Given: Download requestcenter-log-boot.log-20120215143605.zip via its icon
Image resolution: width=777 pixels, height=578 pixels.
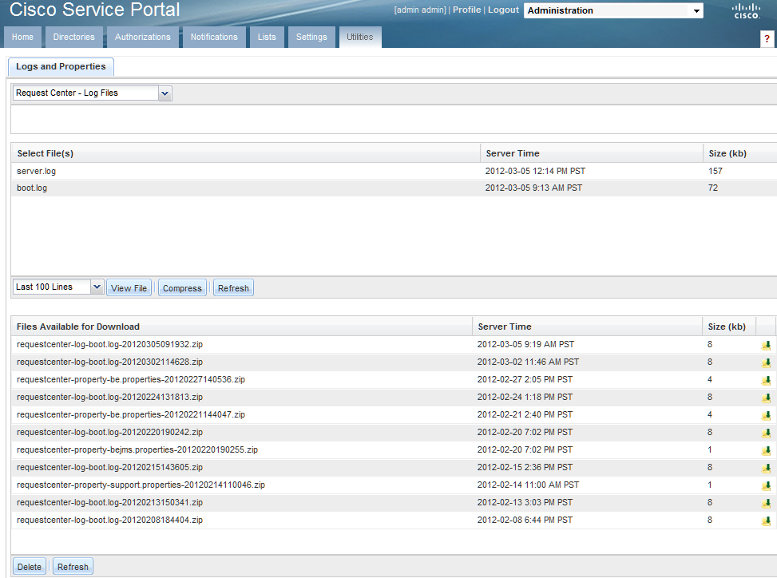Looking at the screenshot, I should point(766,468).
